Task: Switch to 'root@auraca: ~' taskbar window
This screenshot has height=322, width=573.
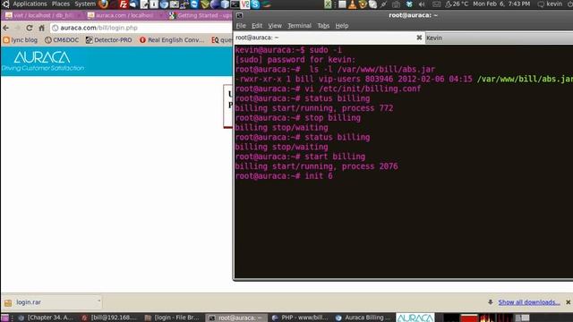Action: 235,318
